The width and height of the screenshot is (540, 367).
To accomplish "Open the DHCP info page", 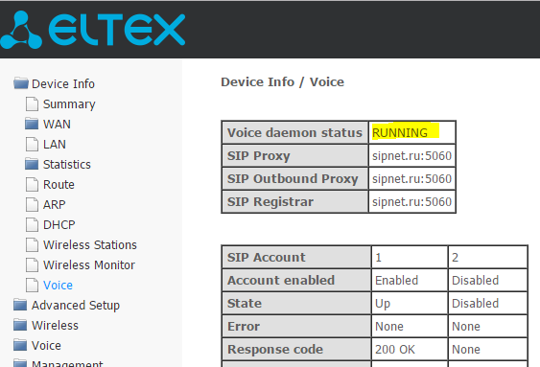I will (x=59, y=225).
